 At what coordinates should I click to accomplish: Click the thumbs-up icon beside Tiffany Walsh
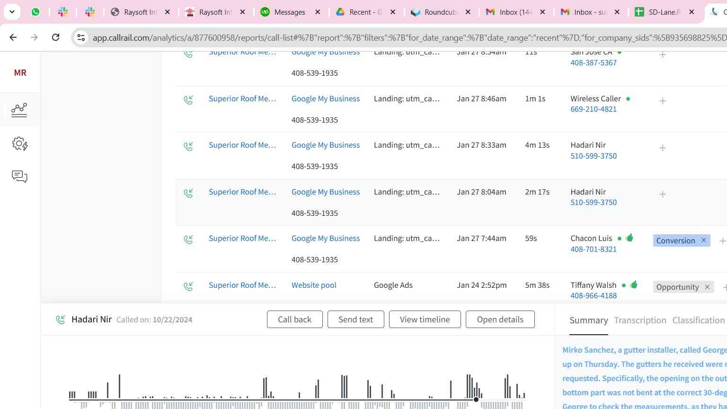pos(634,284)
